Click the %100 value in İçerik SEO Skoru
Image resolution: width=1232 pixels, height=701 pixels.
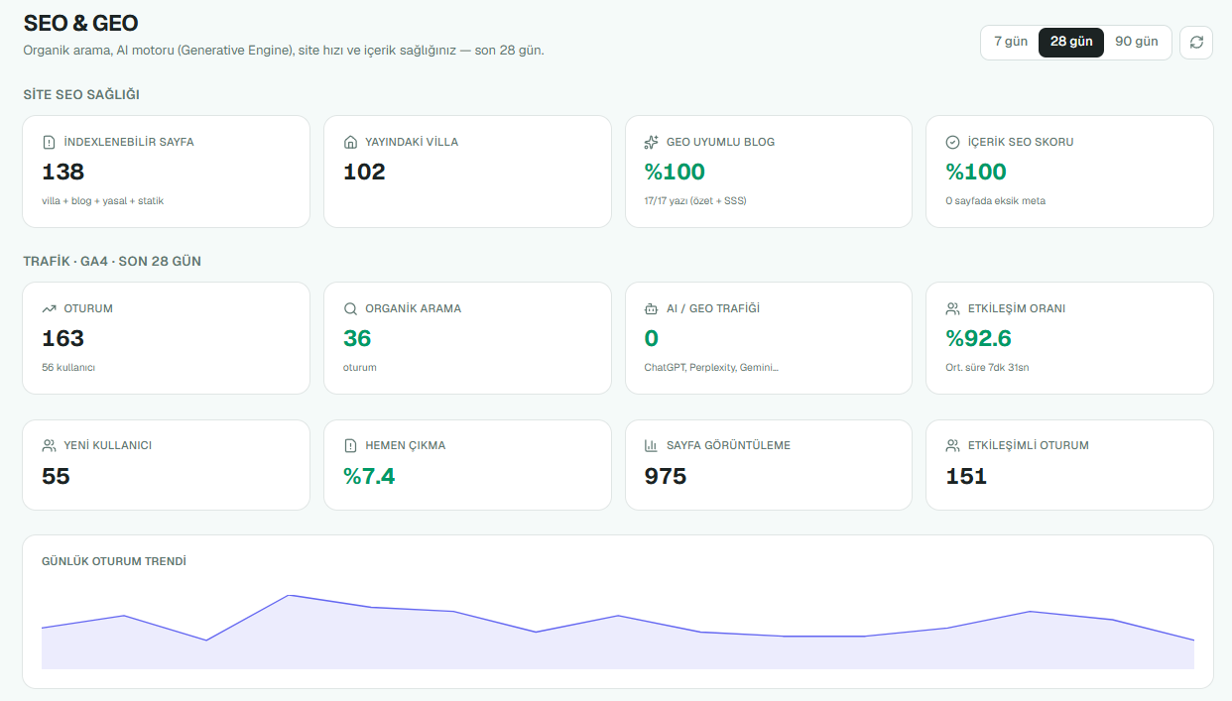976,172
